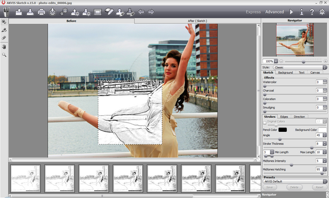Click the Background Color white swatch
329x198 pixels.
tap(322, 130)
